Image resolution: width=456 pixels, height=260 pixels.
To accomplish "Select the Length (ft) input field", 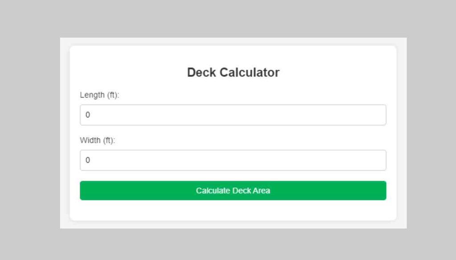I will click(232, 115).
